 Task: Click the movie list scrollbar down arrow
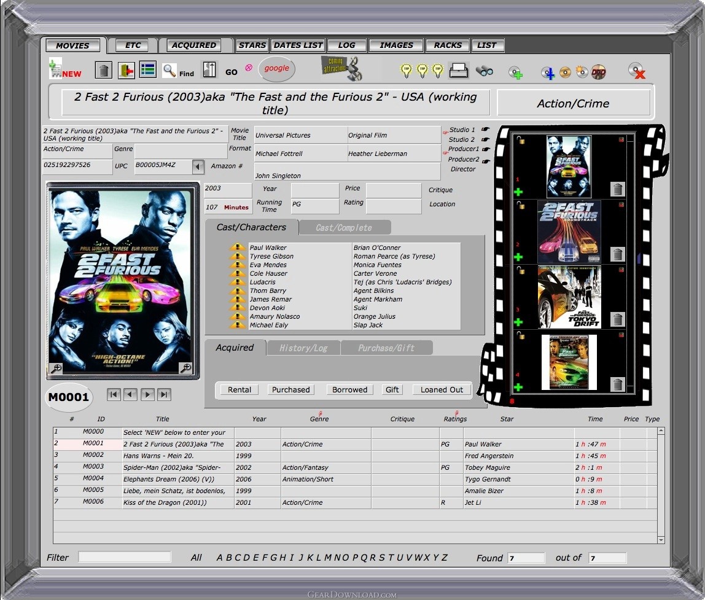coord(661,540)
